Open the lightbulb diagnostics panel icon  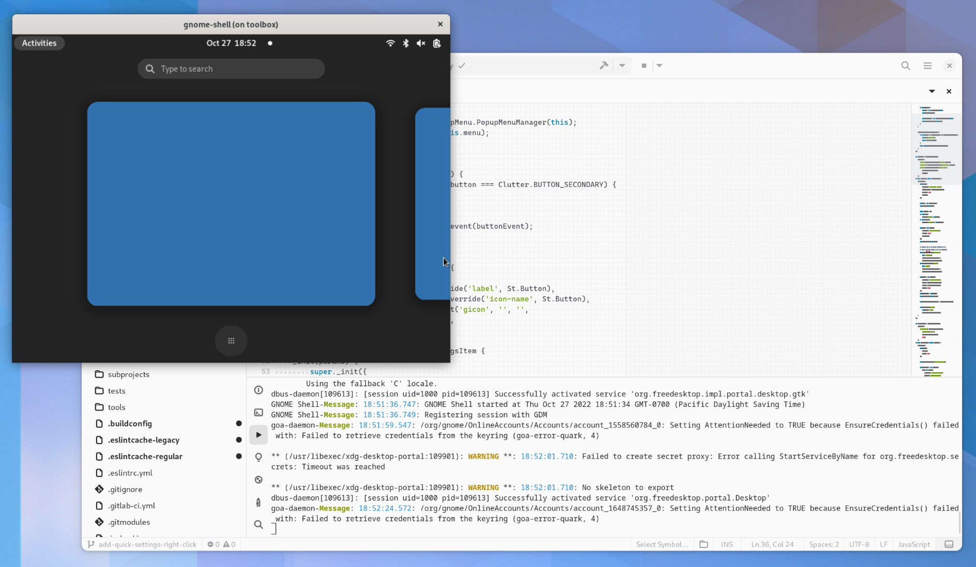[x=258, y=457]
